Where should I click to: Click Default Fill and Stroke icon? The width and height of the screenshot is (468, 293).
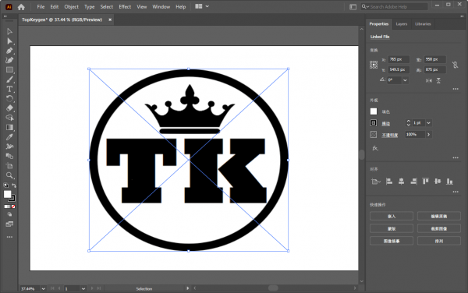pos(6,185)
